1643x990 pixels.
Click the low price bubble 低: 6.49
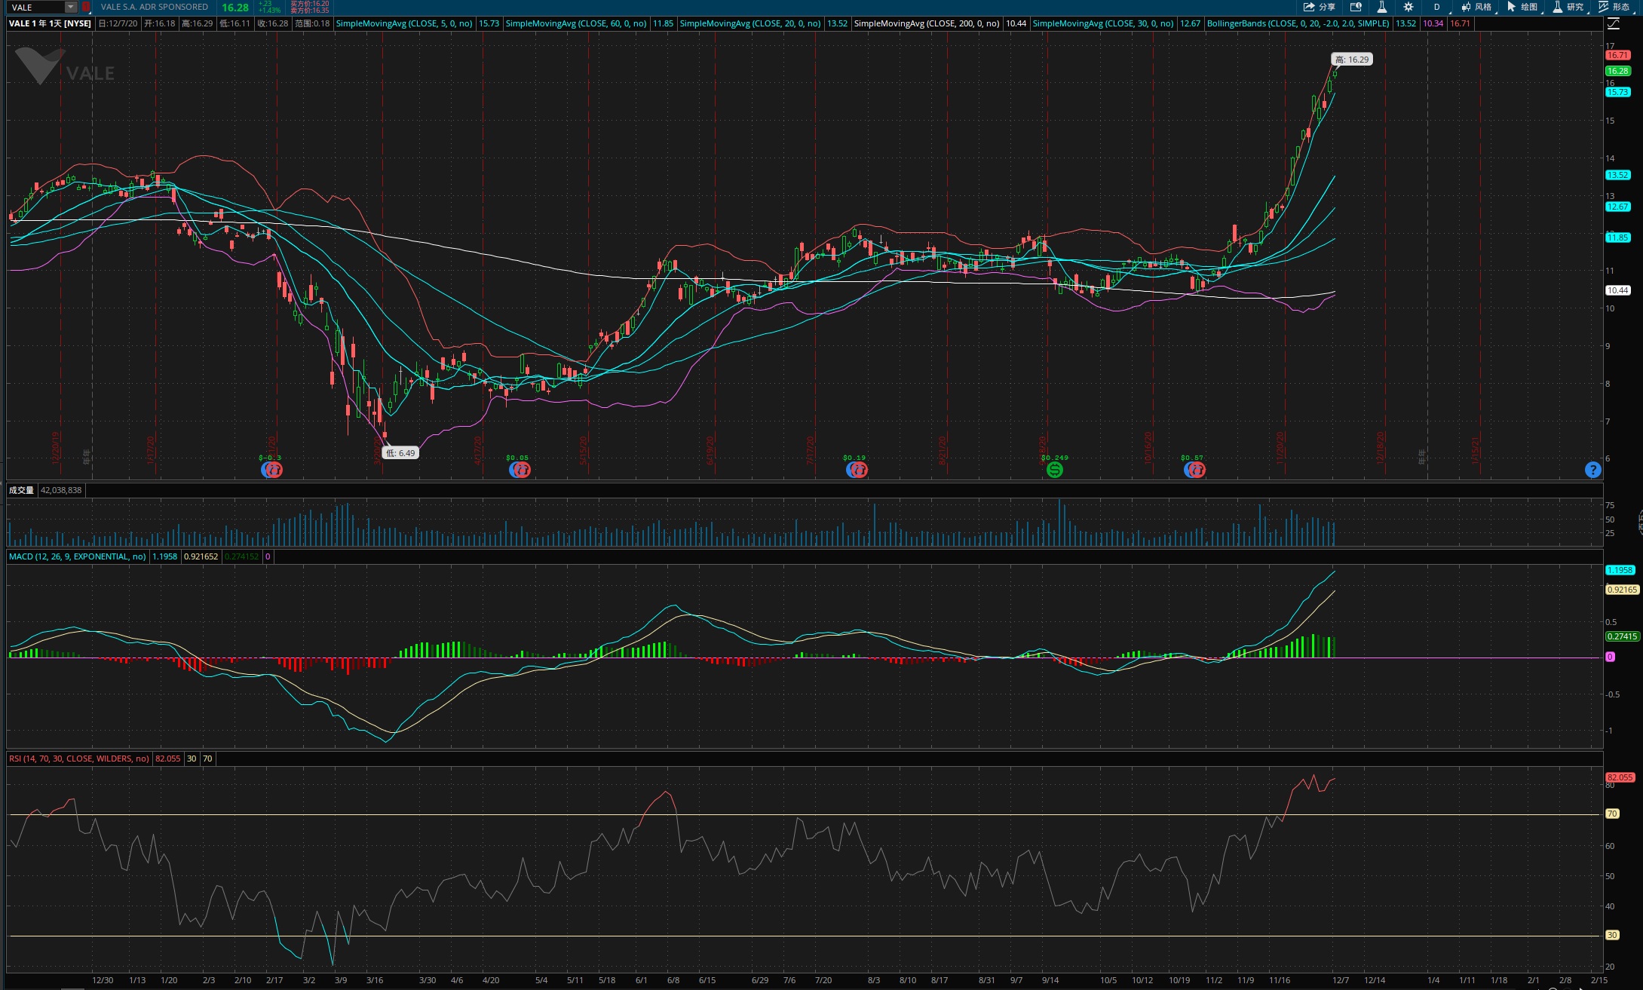click(x=400, y=453)
